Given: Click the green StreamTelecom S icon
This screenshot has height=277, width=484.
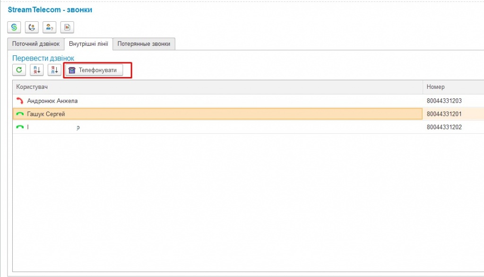Looking at the screenshot, I should [14, 27].
